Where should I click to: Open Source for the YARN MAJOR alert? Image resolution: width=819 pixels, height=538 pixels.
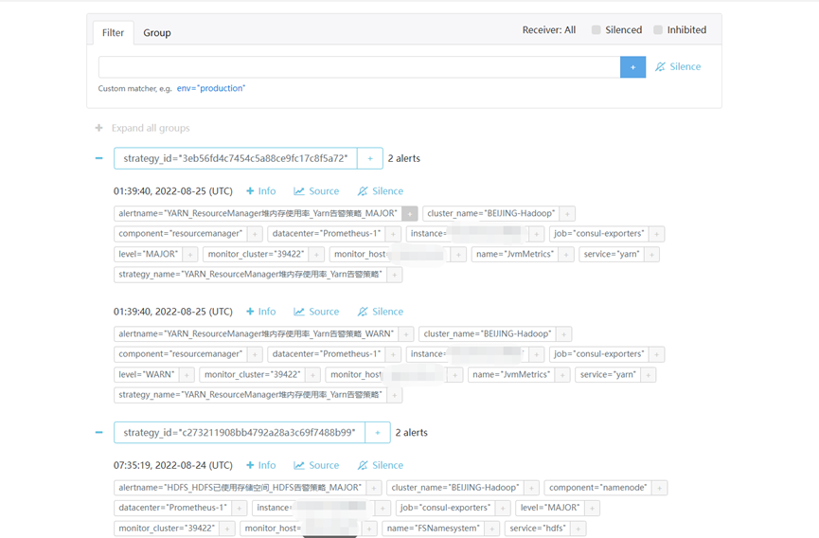pos(316,191)
